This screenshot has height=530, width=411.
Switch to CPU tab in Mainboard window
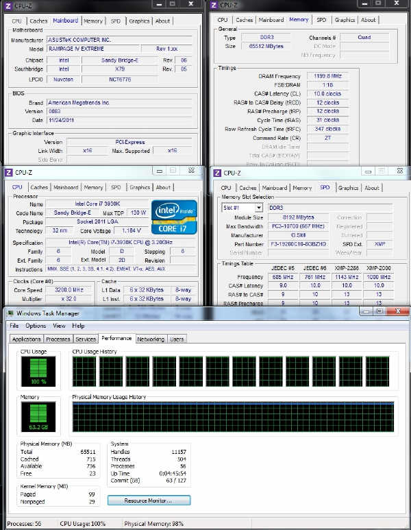[16, 21]
